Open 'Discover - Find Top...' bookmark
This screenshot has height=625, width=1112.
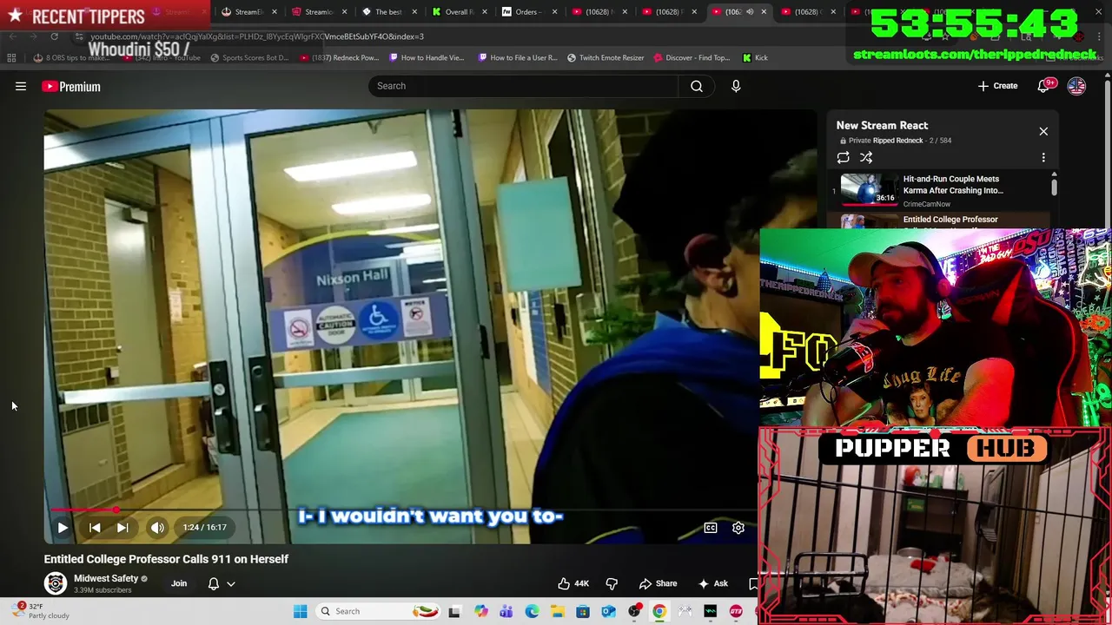point(691,57)
